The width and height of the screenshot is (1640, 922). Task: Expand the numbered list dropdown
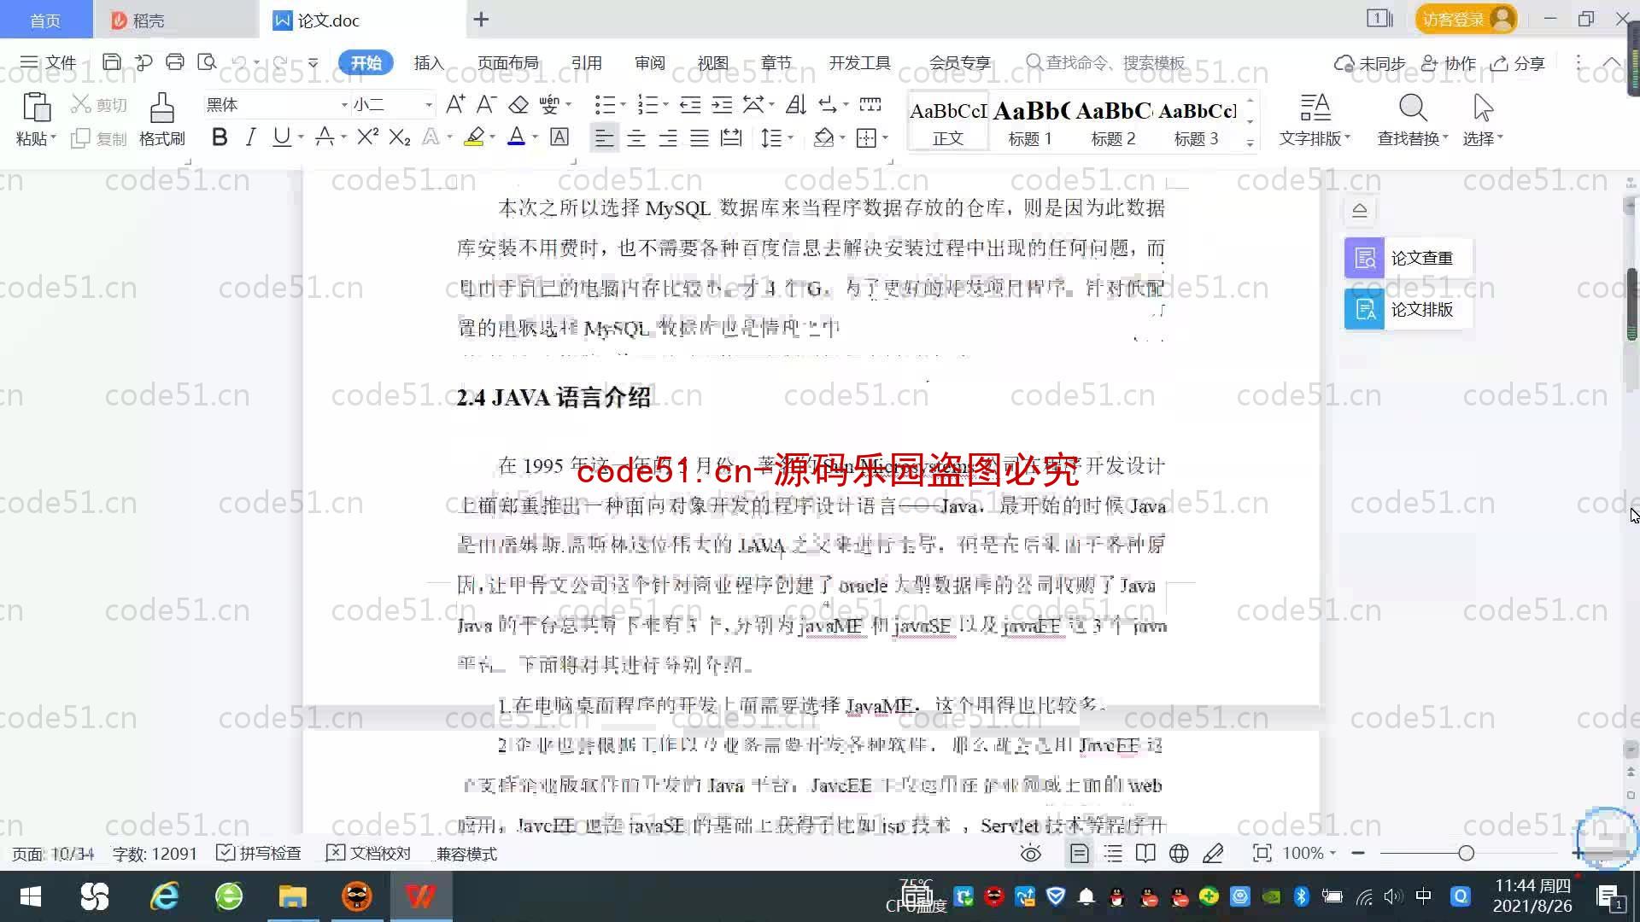[665, 104]
